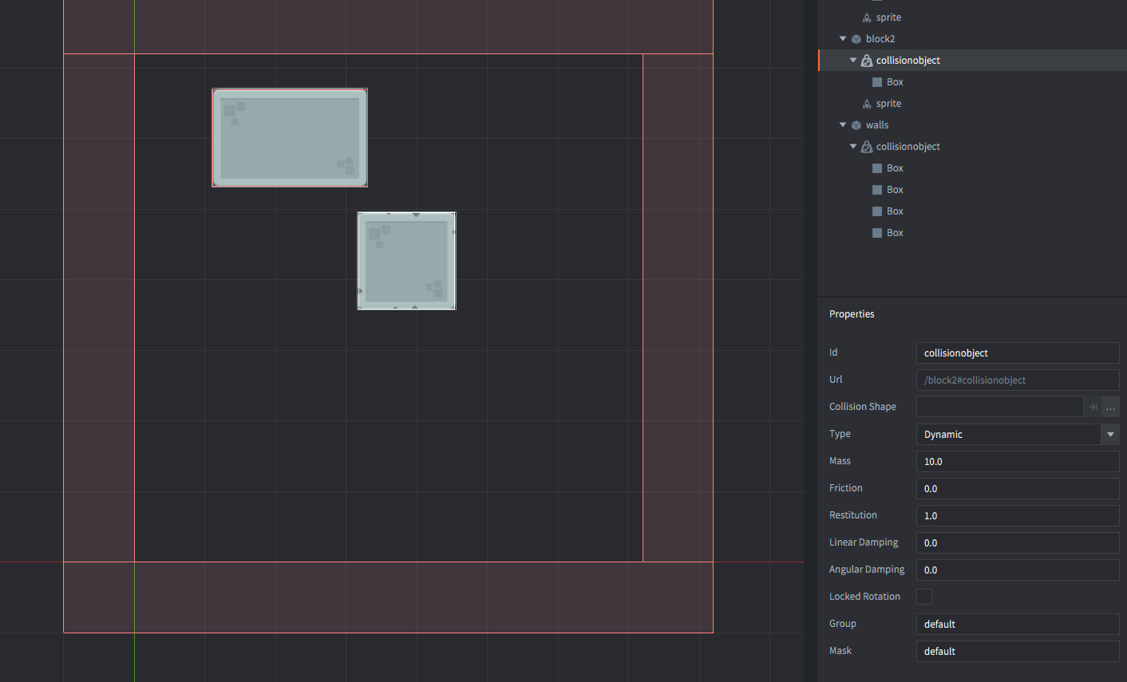This screenshot has height=682, width=1127.
Task: Open the Collision Shape browse (...) button
Action: coord(1110,407)
